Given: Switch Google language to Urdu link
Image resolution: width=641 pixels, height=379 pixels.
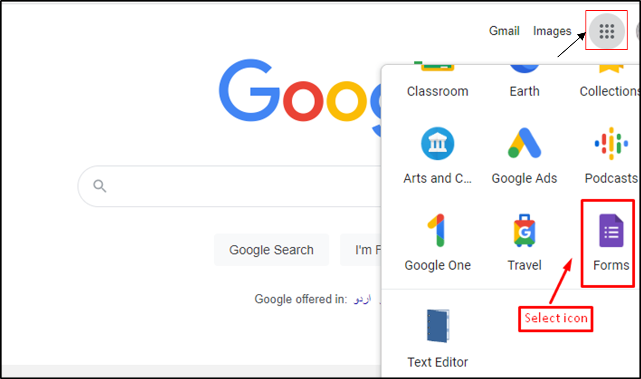Looking at the screenshot, I should click(x=362, y=299).
